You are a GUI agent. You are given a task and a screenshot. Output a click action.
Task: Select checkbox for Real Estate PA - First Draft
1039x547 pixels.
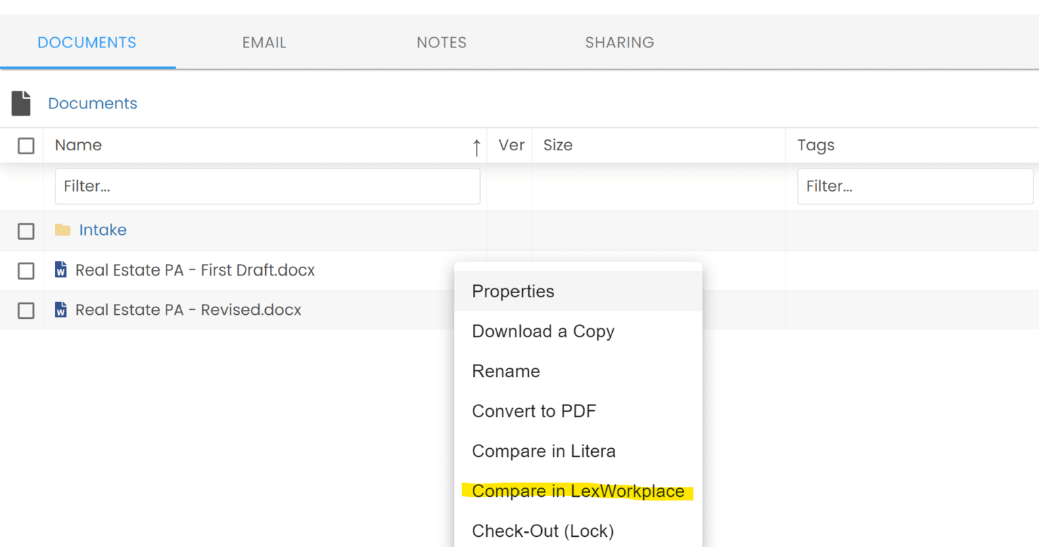(26, 271)
